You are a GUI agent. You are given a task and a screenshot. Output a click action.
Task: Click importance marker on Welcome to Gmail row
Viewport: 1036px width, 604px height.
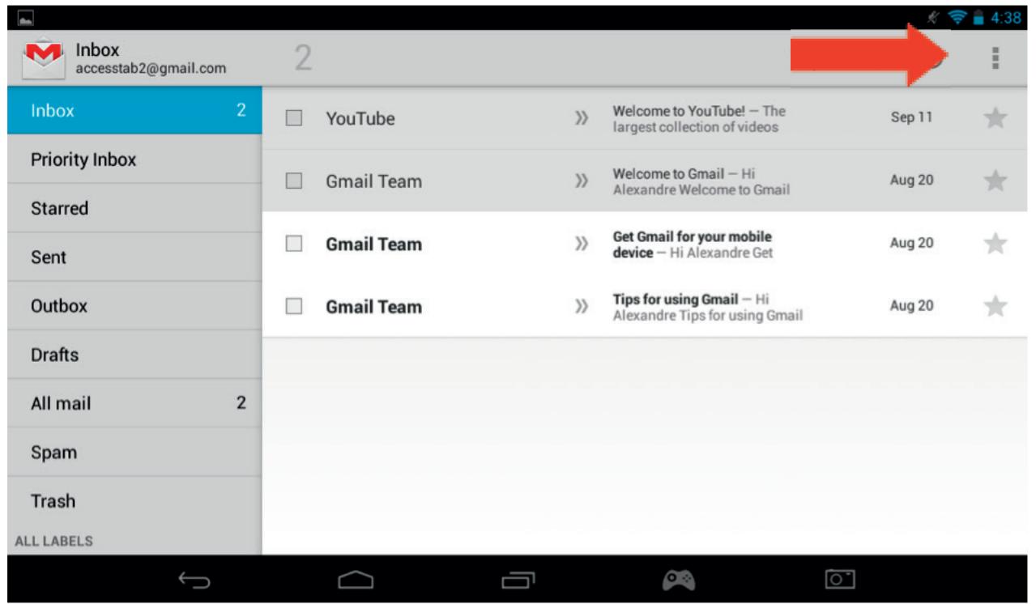580,181
